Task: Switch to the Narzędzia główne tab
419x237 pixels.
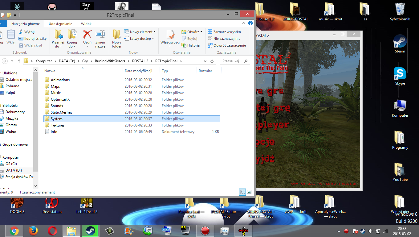Action: click(26, 24)
